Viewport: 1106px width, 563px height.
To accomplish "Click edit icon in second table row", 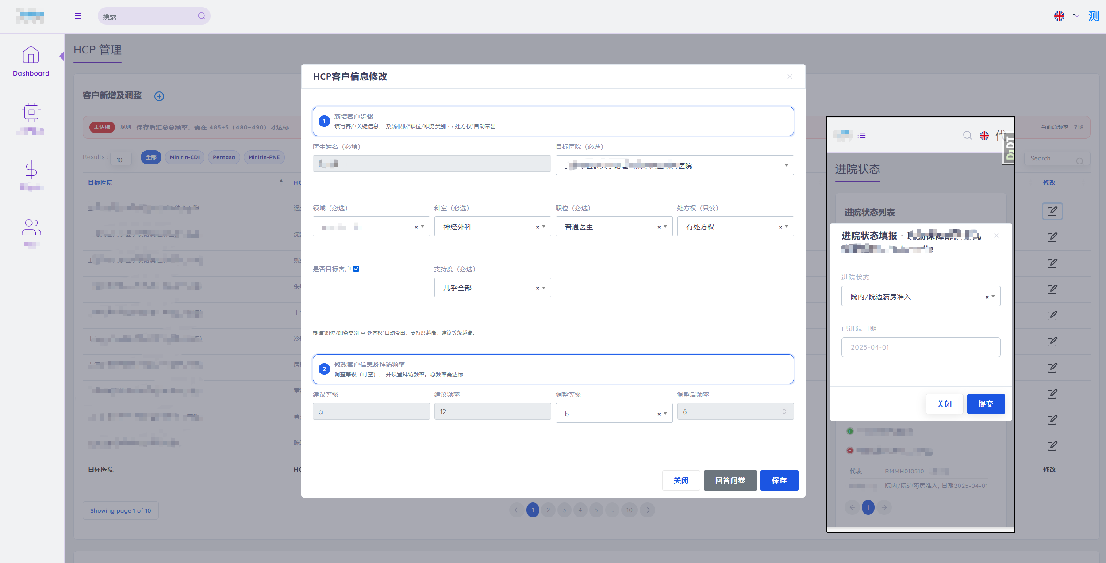I will [x=1052, y=237].
